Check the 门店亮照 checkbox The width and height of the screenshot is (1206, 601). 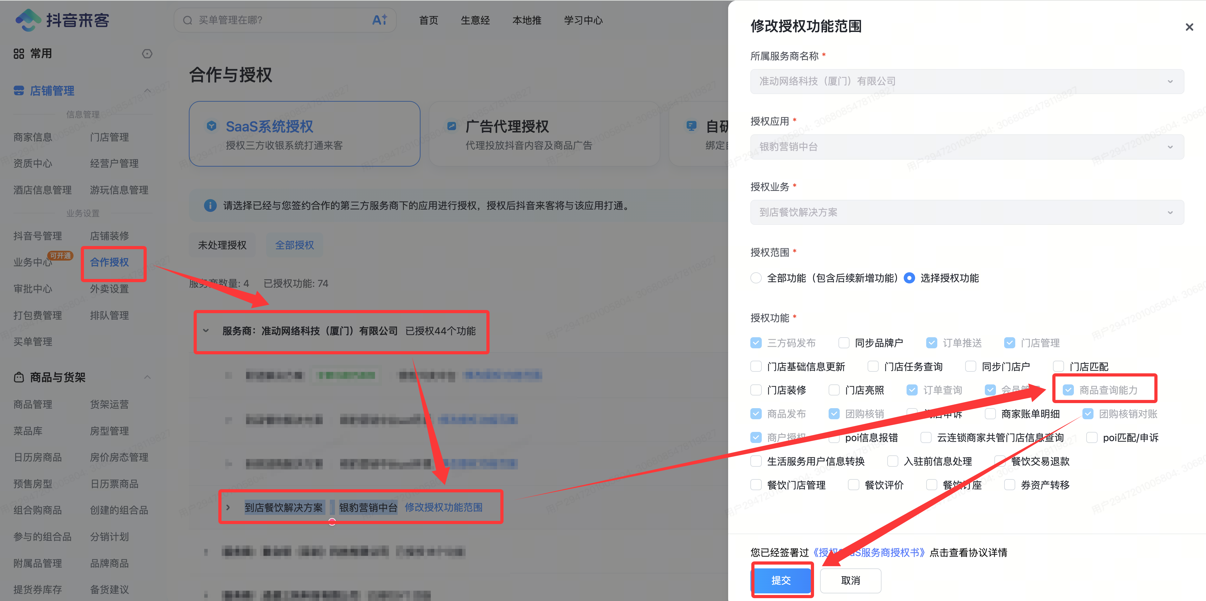pos(834,390)
